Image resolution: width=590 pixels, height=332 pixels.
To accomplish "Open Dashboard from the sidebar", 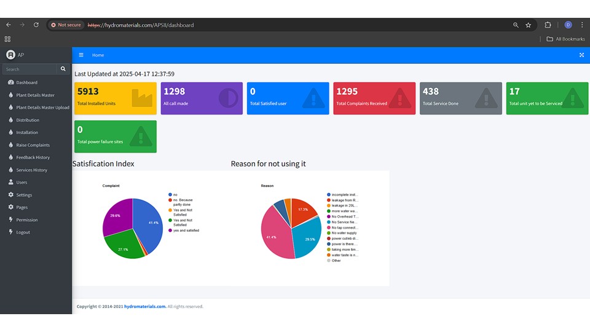I will (x=26, y=82).
